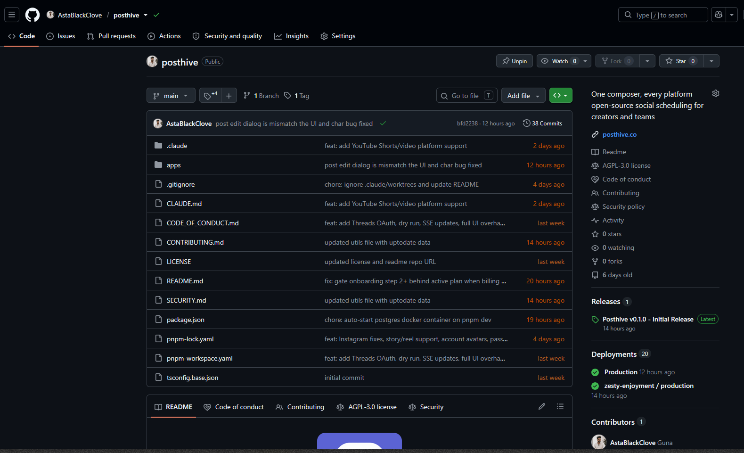Select the Security tab in file viewer

coord(426,407)
